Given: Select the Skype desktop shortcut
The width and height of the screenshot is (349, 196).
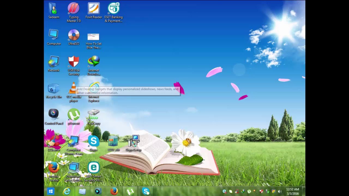Looking at the screenshot, I should pos(94,143).
